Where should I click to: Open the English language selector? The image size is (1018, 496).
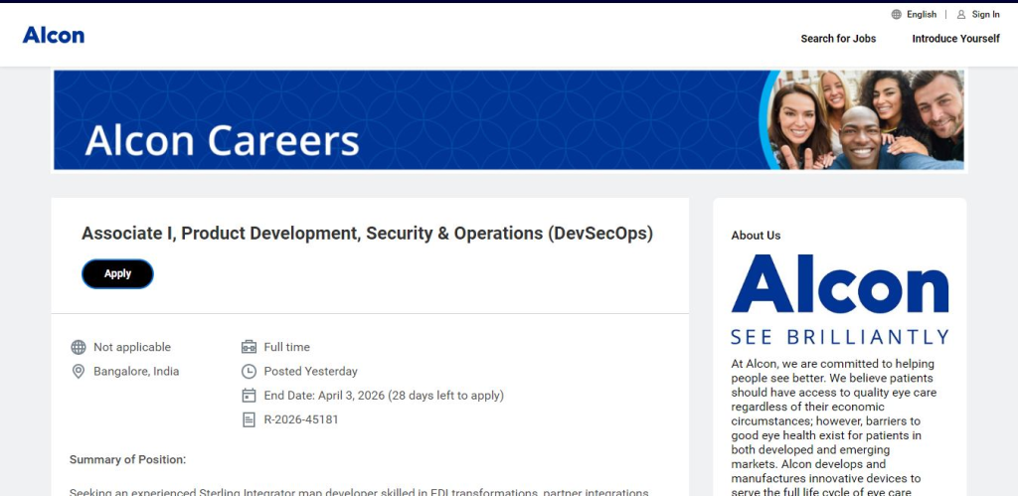point(922,14)
